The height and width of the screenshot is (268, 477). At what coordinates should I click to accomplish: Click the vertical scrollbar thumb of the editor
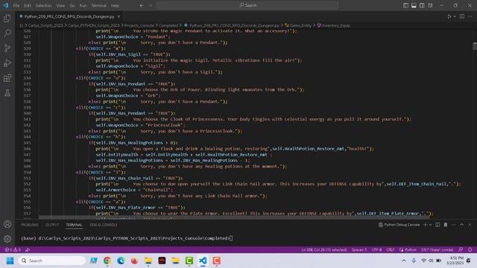(x=475, y=46)
